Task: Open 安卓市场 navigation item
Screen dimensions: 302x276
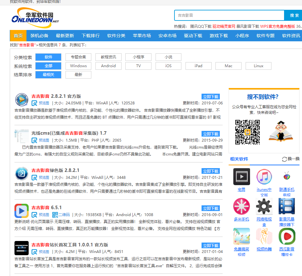Action: pos(167,36)
